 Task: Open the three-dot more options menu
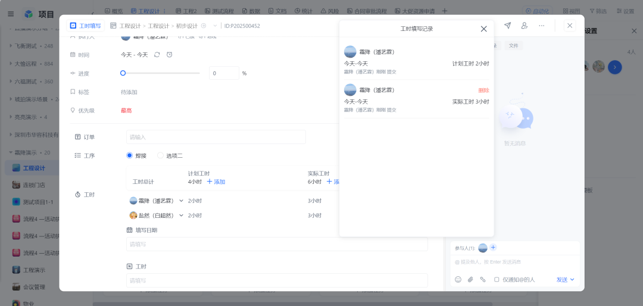pos(542,26)
